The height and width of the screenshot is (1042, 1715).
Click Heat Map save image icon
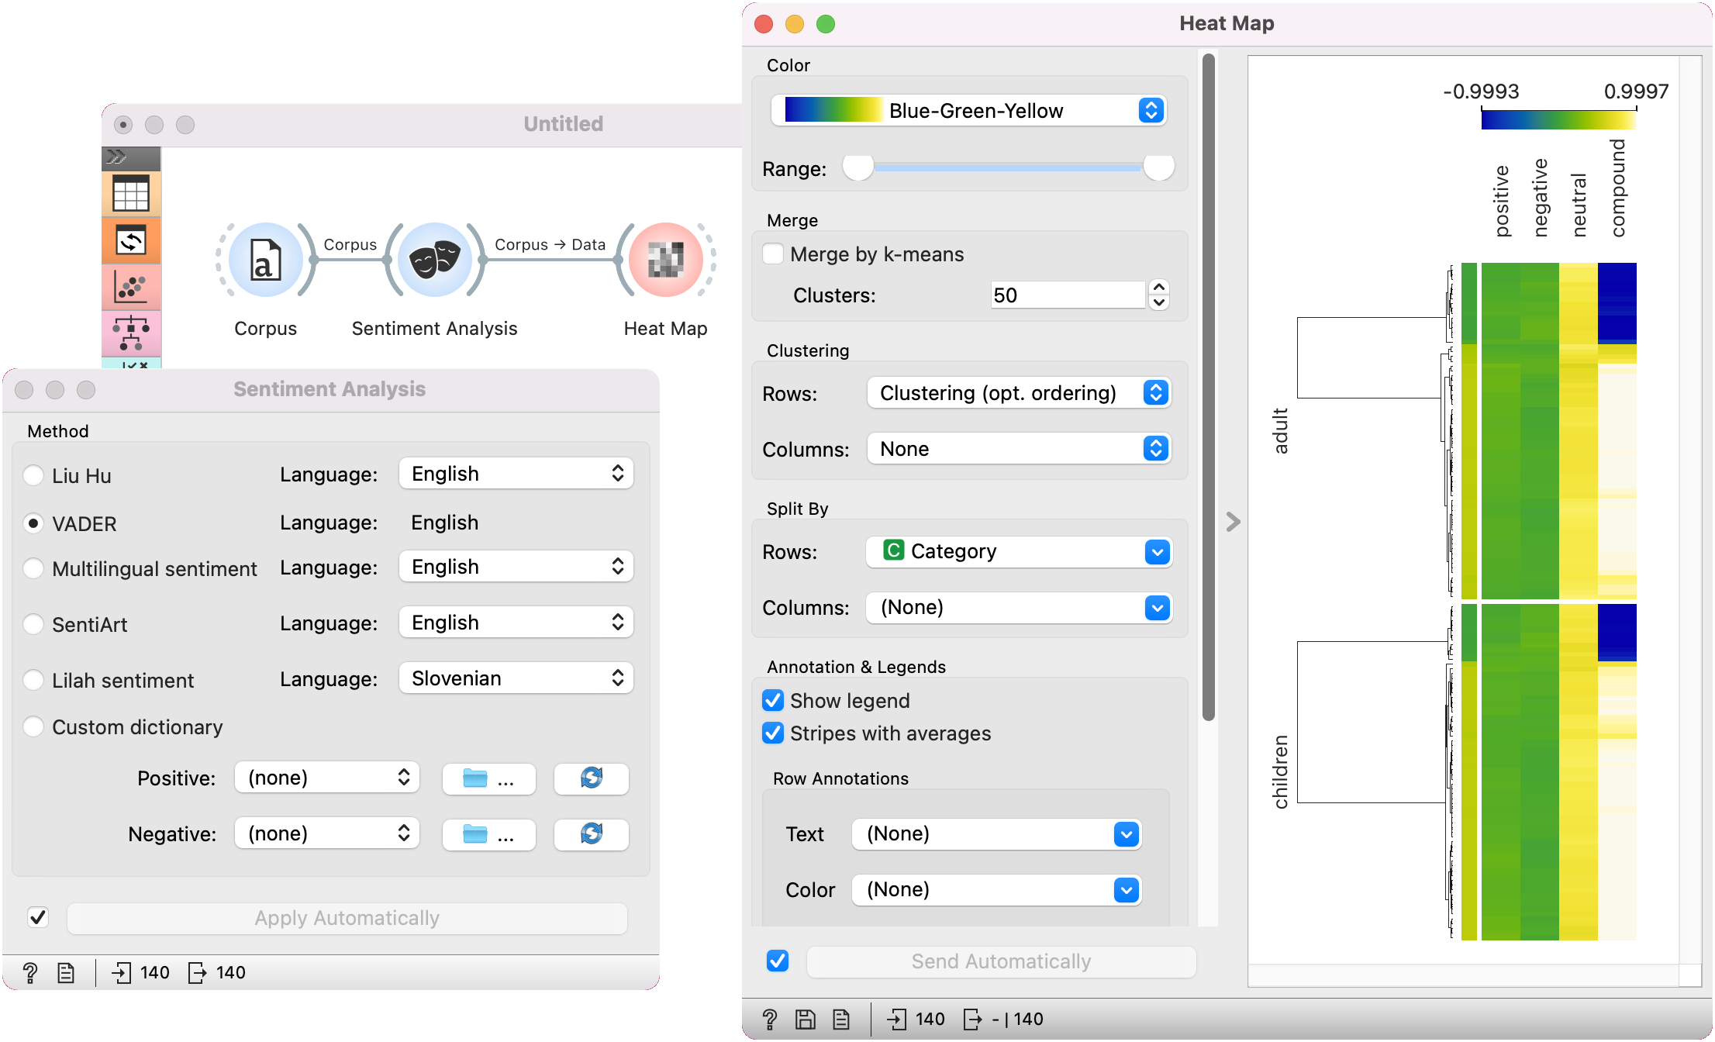pyautogui.click(x=806, y=1019)
